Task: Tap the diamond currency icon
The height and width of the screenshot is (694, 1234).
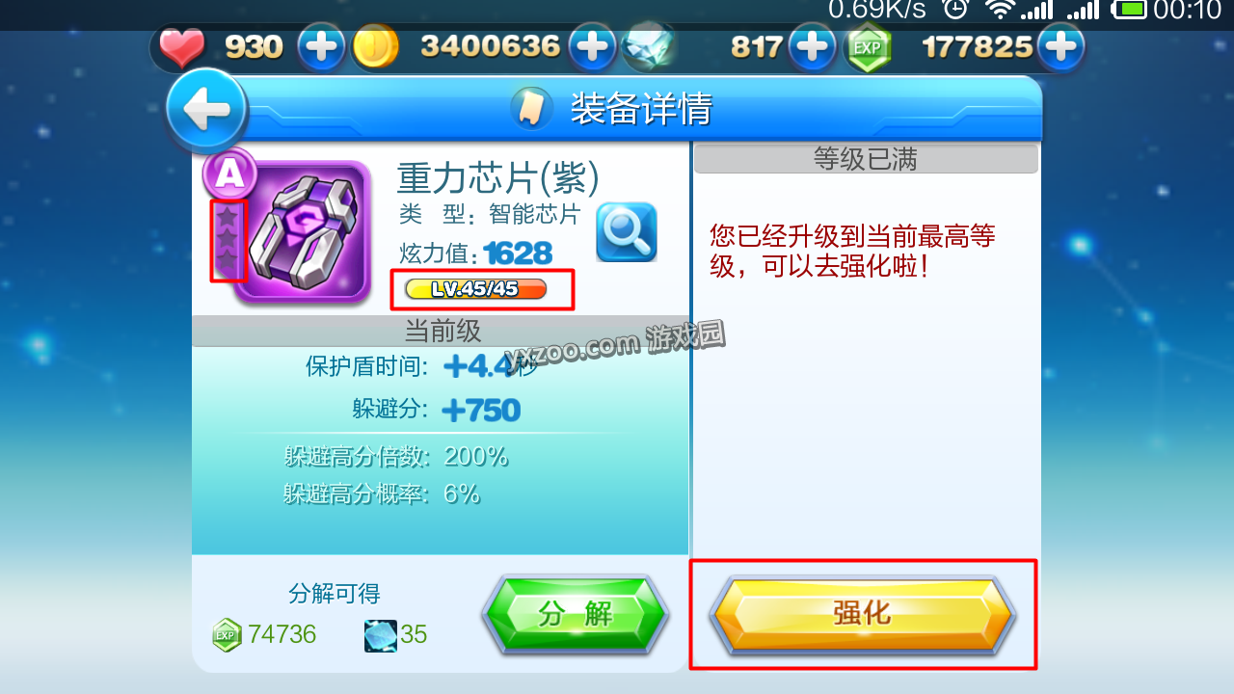Action: (647, 48)
